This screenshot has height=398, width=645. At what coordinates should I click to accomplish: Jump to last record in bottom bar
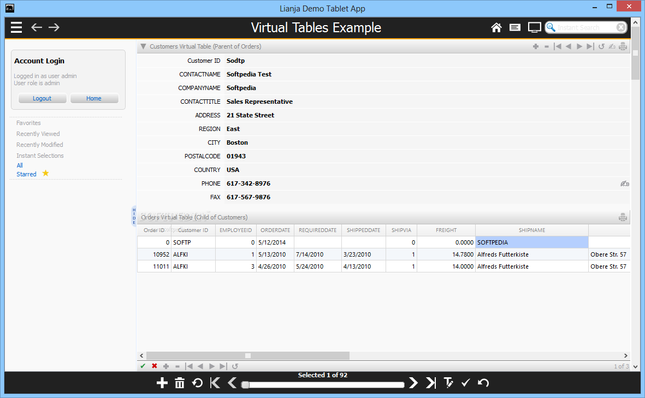point(431,383)
